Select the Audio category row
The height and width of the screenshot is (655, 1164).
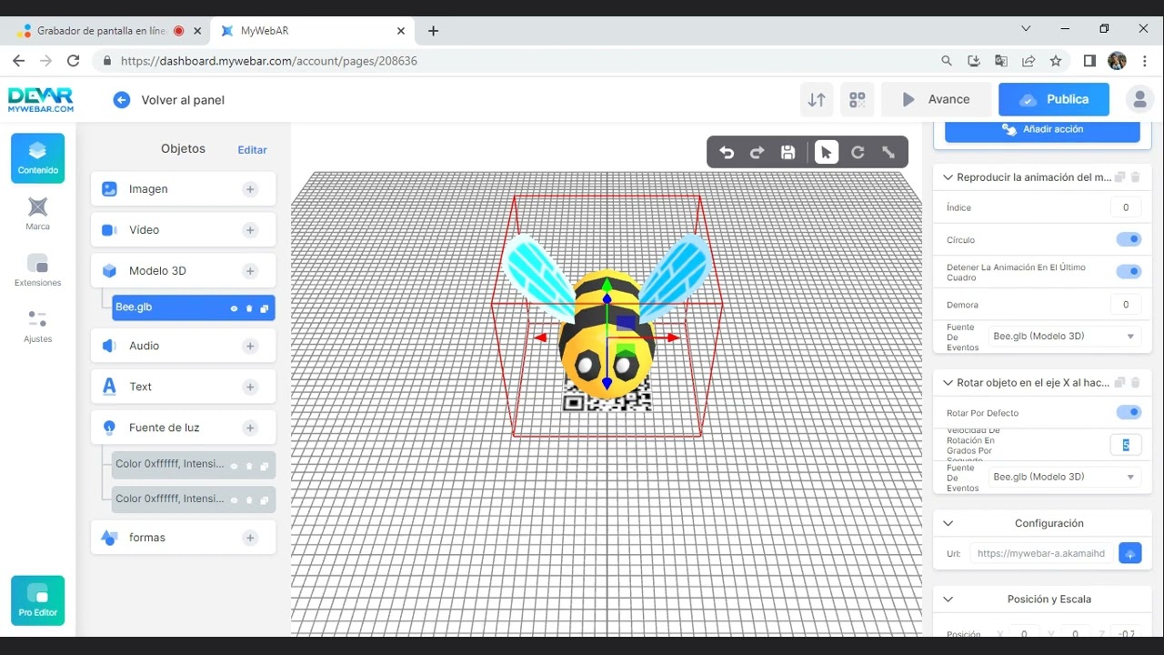[183, 346]
